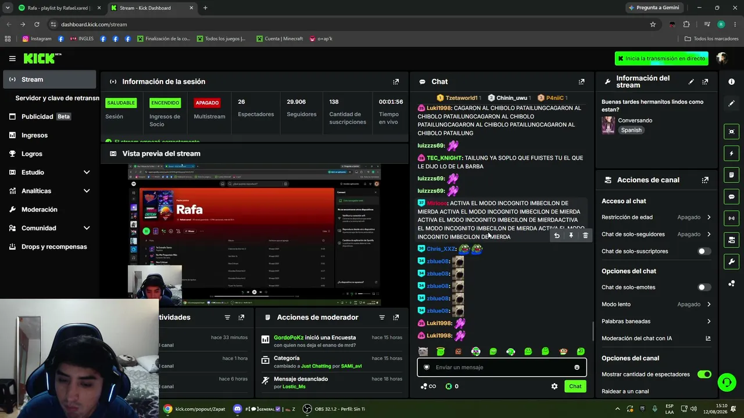The image size is (744, 418).
Task: Pop out the Chat panel
Action: pos(581,82)
